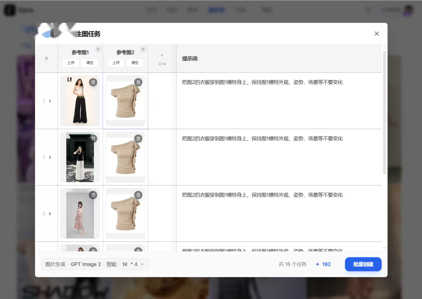Select the model photo thumbnail in row 3
Viewport: 422px width, 299px height.
click(80, 213)
